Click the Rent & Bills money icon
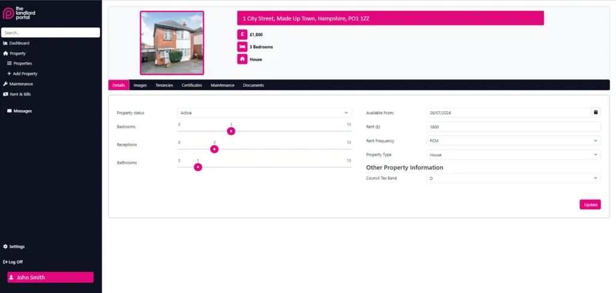 click(5, 94)
